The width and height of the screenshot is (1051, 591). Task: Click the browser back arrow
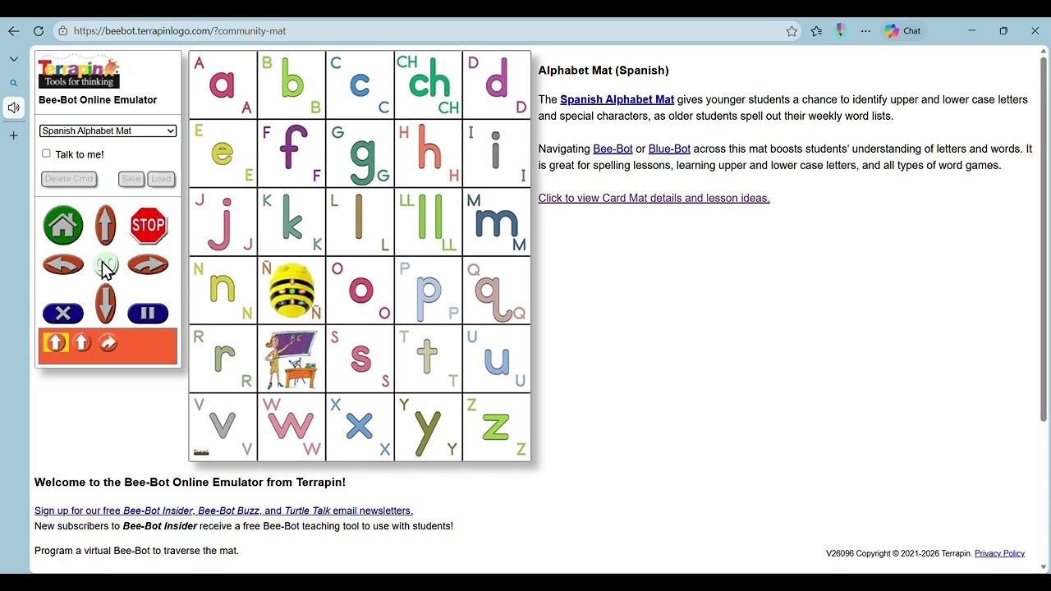click(13, 31)
